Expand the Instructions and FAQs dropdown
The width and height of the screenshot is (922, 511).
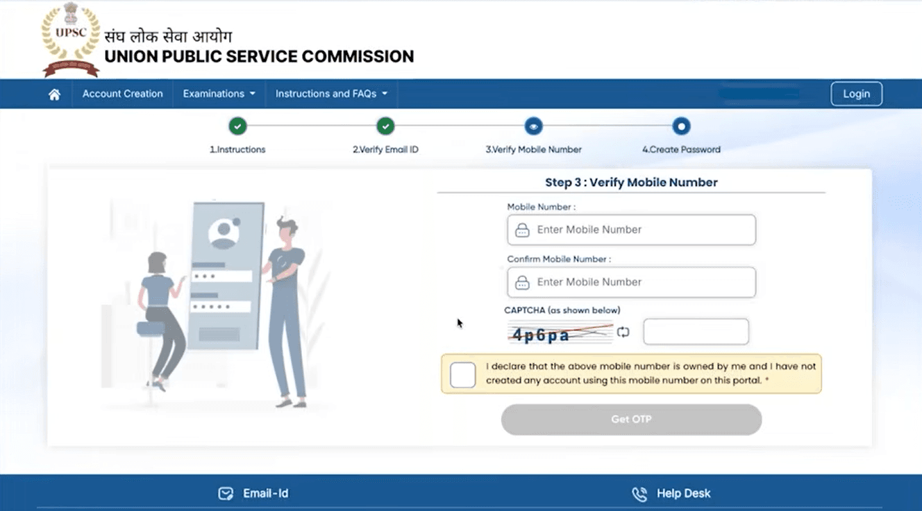331,94
